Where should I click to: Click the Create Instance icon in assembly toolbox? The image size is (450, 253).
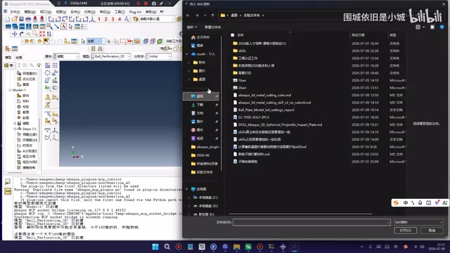[x=48, y=65]
